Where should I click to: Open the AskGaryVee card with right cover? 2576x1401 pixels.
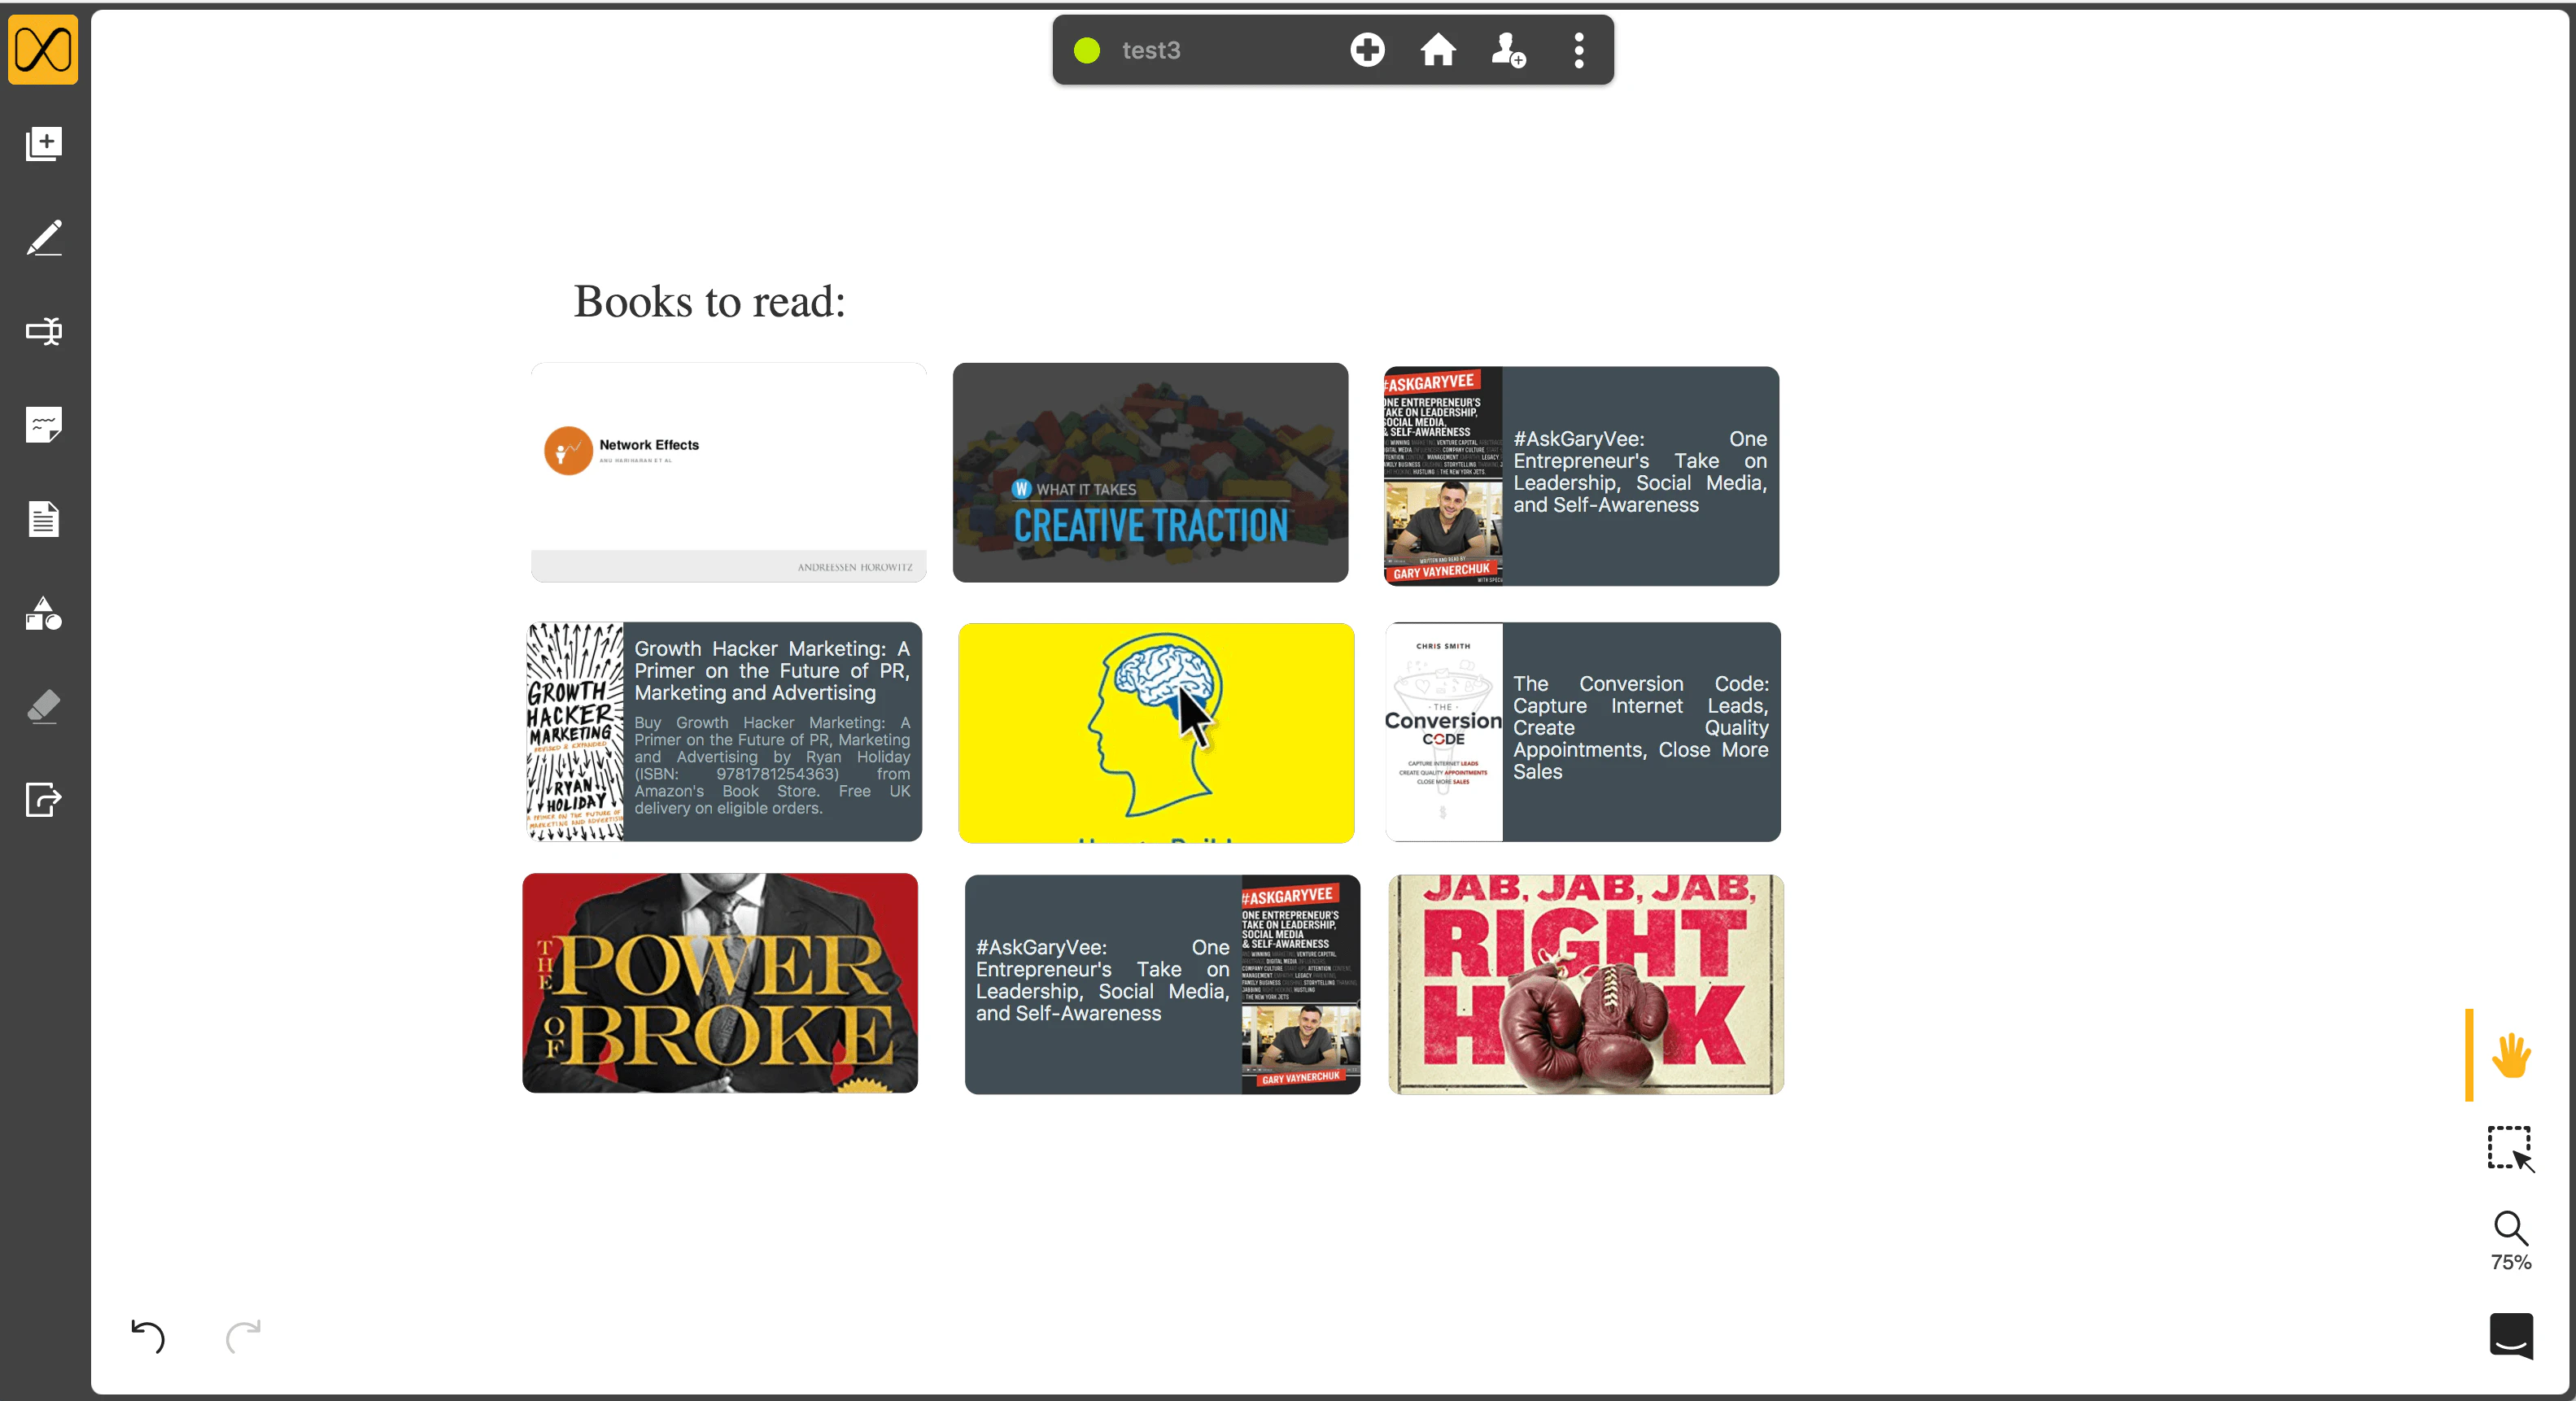[1162, 985]
